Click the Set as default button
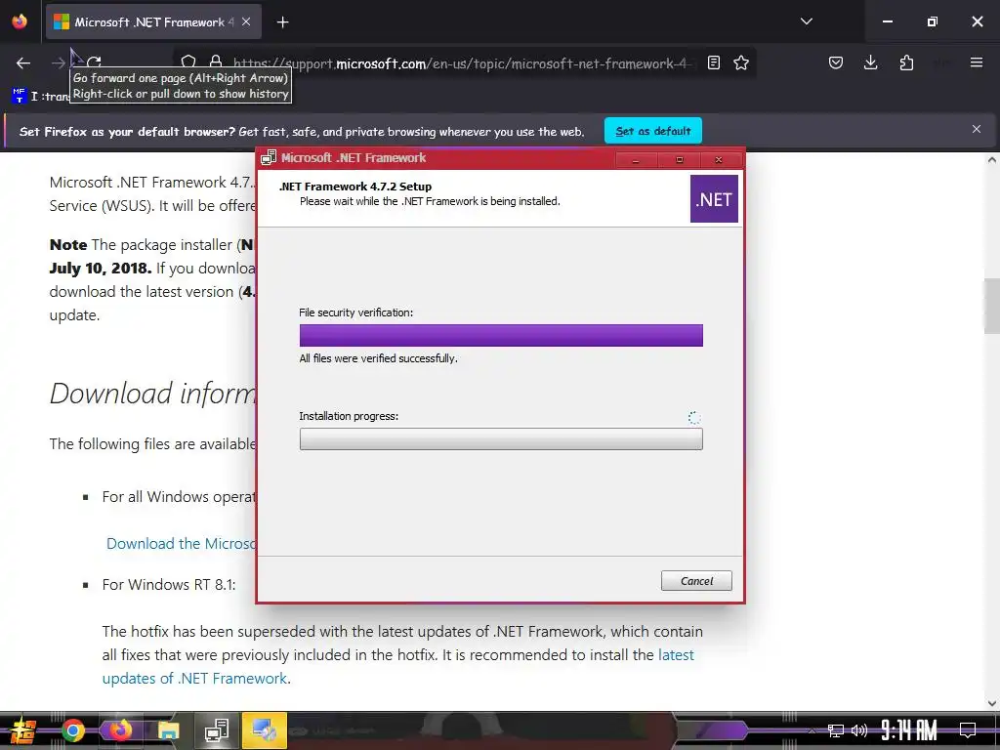Screen dimensions: 1000x750 pos(653,131)
